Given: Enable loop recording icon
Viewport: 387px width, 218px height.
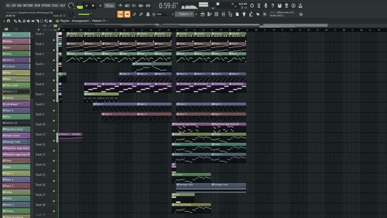Looking at the screenshot, I should click(x=148, y=5).
